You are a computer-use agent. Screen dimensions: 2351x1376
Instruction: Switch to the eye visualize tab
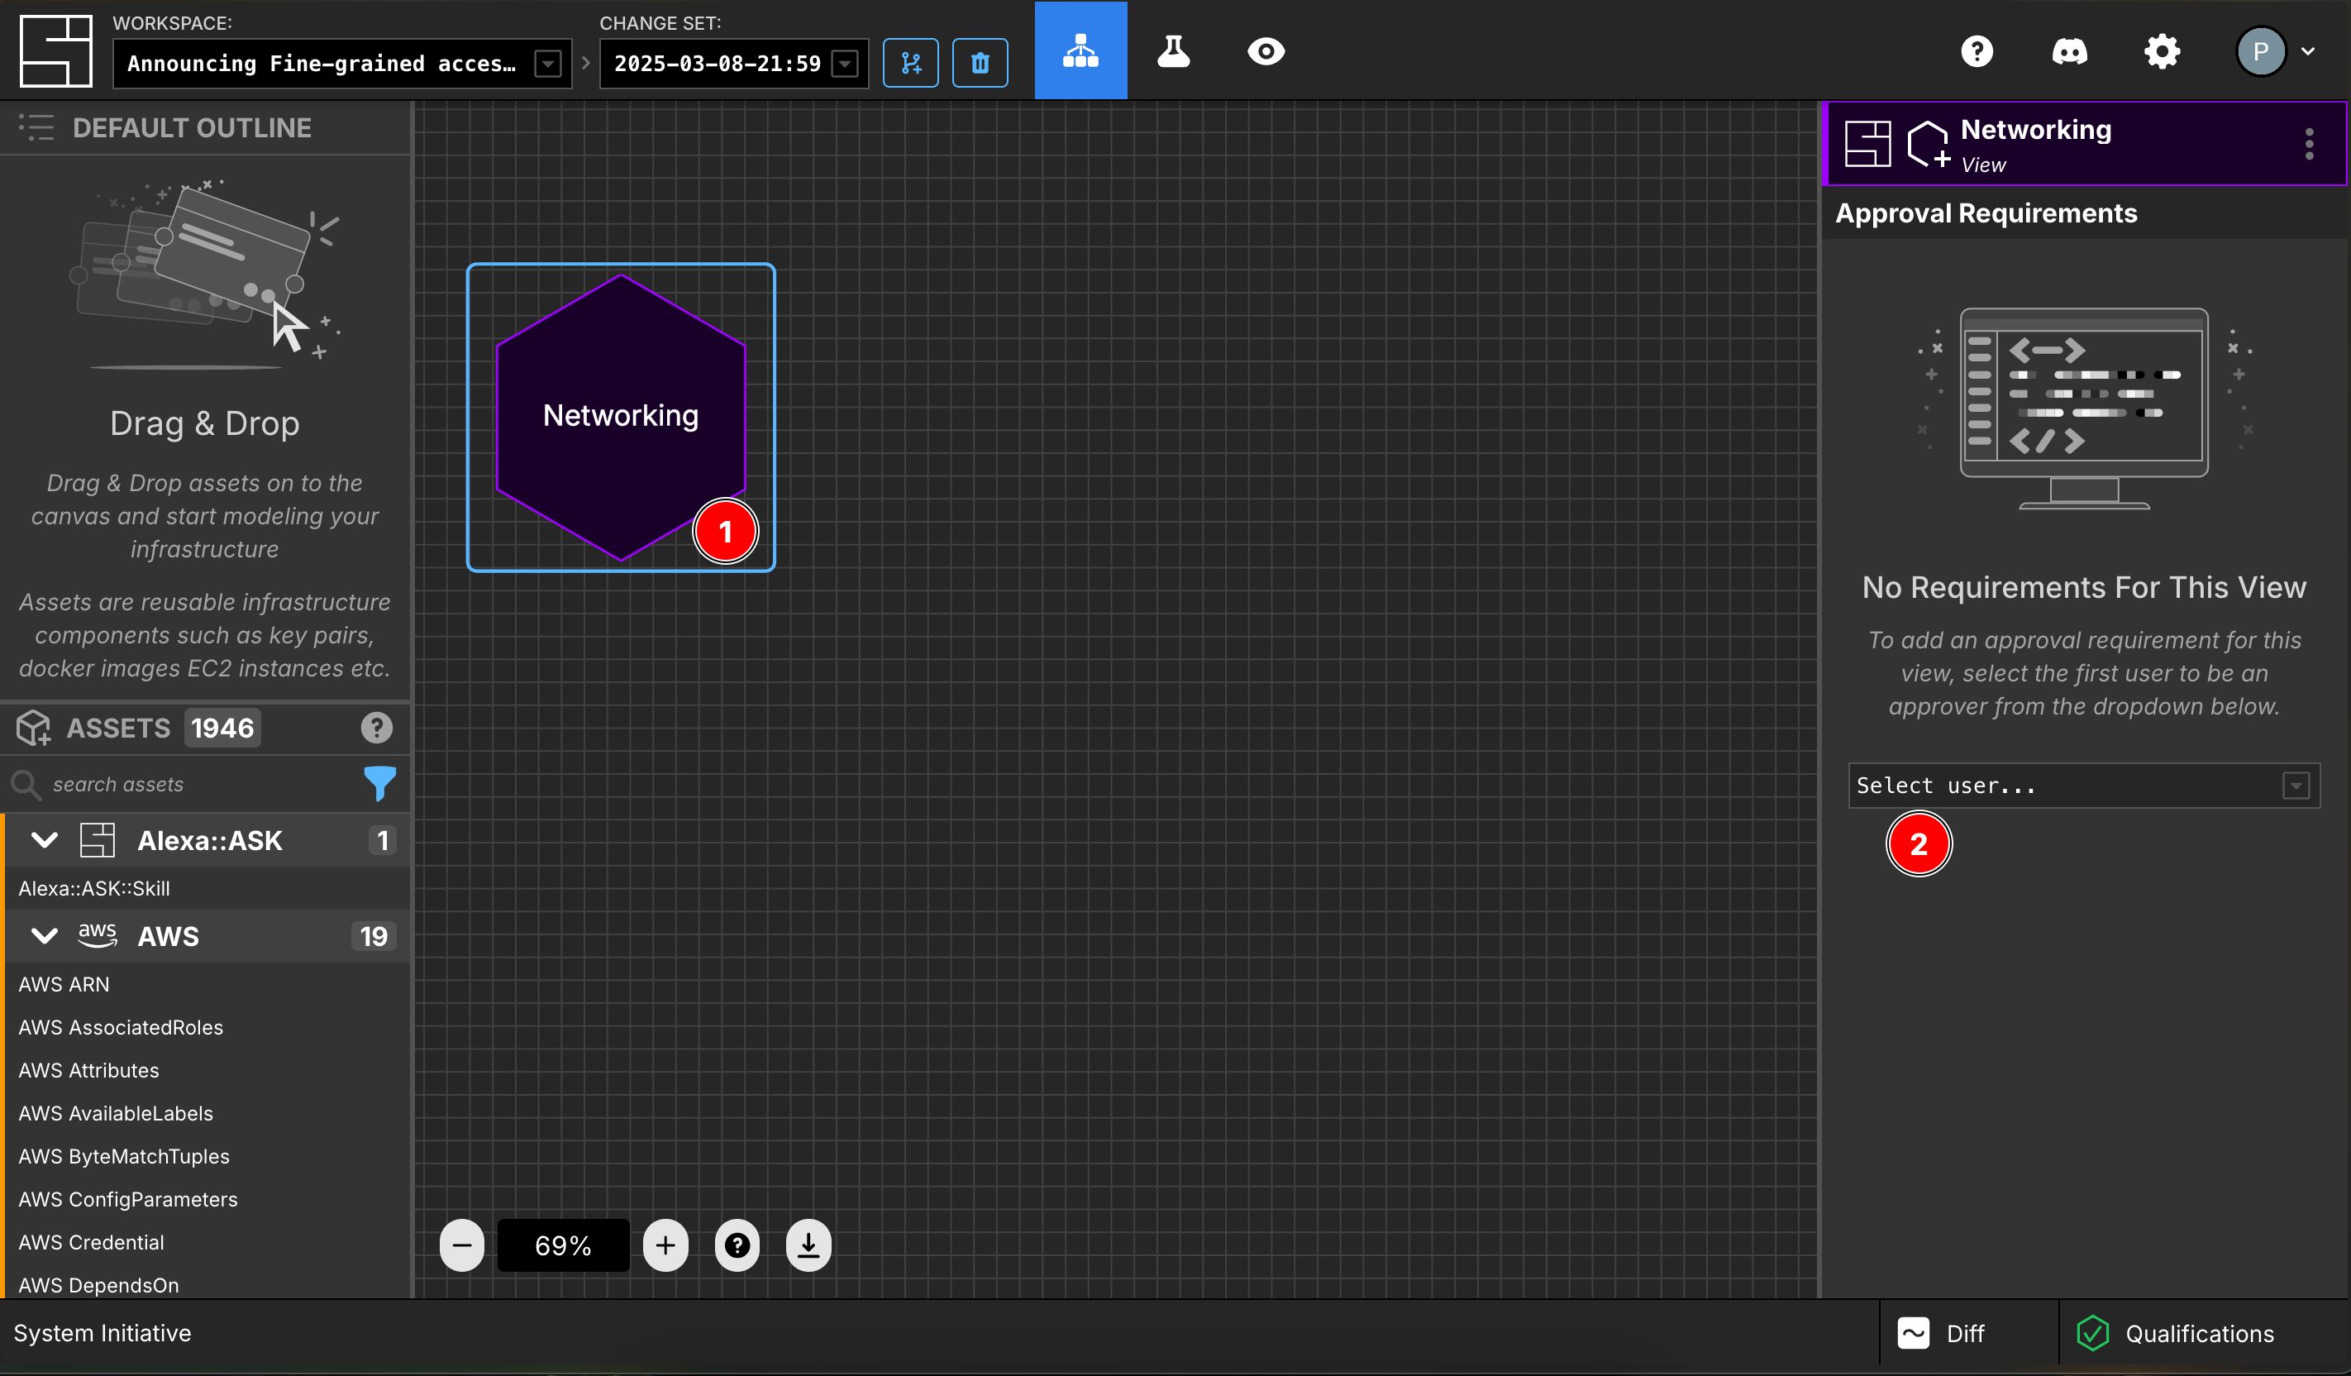point(1266,51)
